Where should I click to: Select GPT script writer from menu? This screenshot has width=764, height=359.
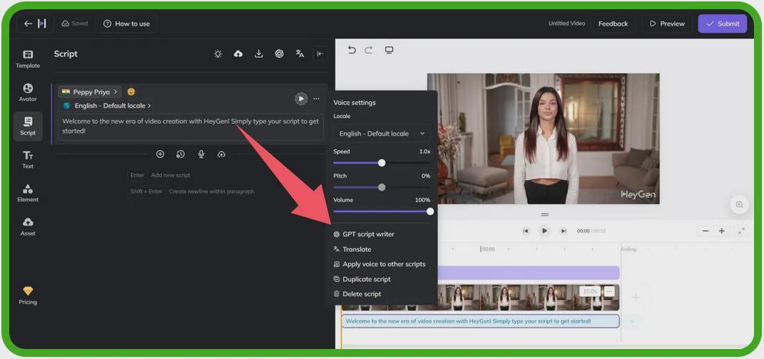pyautogui.click(x=368, y=234)
